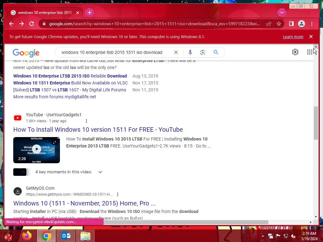Image resolution: width=323 pixels, height=242 pixels.
Task: Click the YouTube · UseYourGadgets1 source label
Action: point(54,115)
